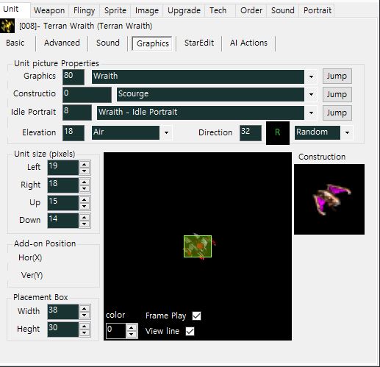Image resolution: width=380 pixels, height=367 pixels.
Task: Open the Elevation Air dropdown
Action: 166,132
